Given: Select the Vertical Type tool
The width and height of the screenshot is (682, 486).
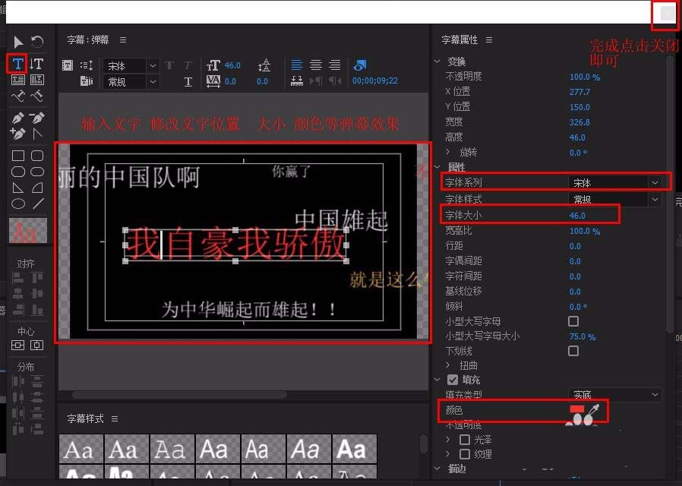Looking at the screenshot, I should 36,65.
